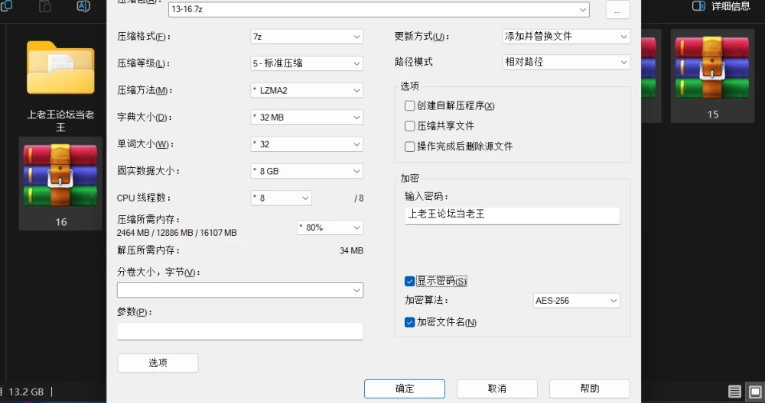Open 固实数据大小 8 GB dropdown
Screen dimensions: 765x403
coord(307,171)
